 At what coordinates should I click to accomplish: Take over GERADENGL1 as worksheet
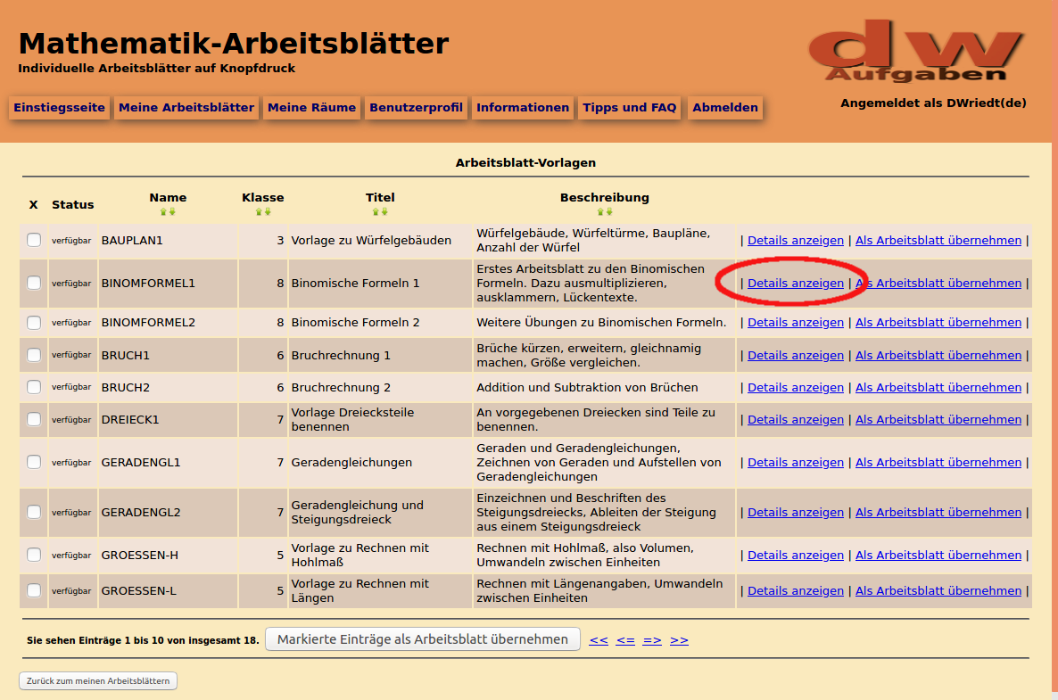(938, 463)
